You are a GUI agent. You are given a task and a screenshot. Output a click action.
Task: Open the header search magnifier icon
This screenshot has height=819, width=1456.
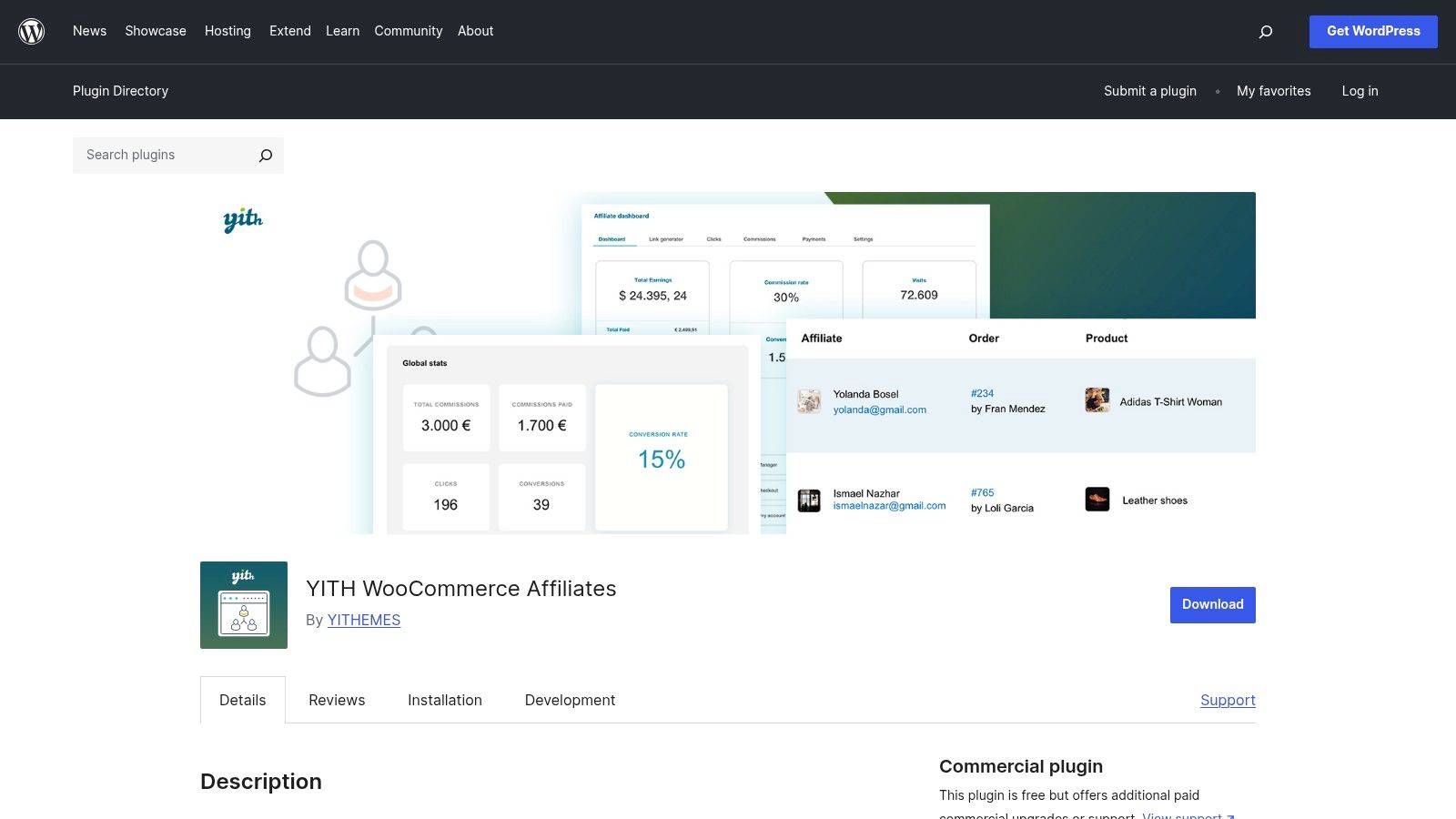[x=1266, y=31]
